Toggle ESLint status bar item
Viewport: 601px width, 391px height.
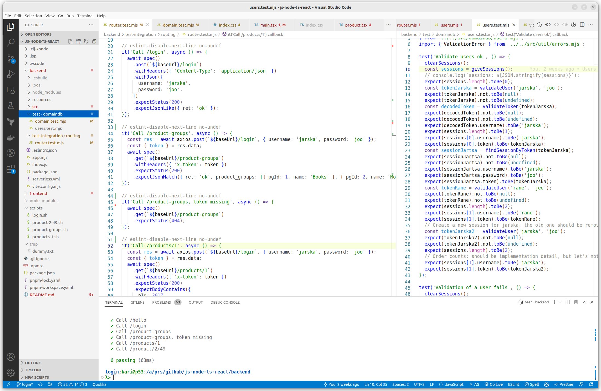514,384
